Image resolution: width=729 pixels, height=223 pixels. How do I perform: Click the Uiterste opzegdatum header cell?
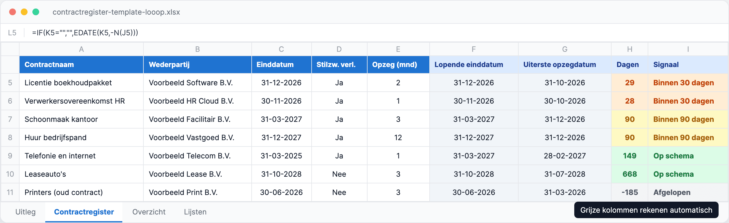coord(565,65)
